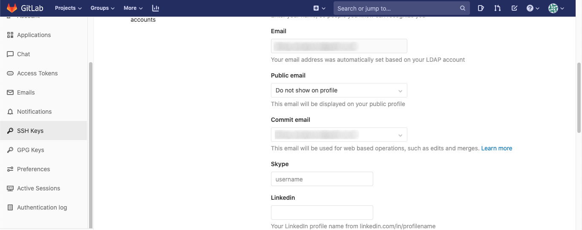Go to Access Tokens settings

tap(37, 73)
